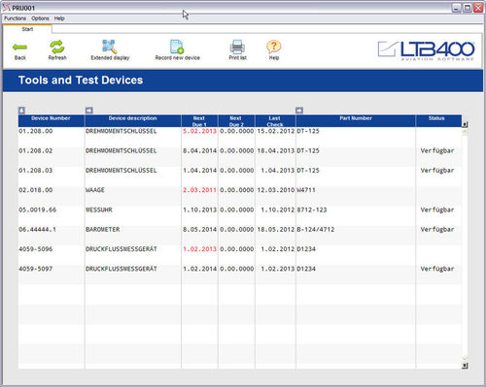486x387 pixels.
Task: Select device number 01.208.03
Action: (x=36, y=171)
